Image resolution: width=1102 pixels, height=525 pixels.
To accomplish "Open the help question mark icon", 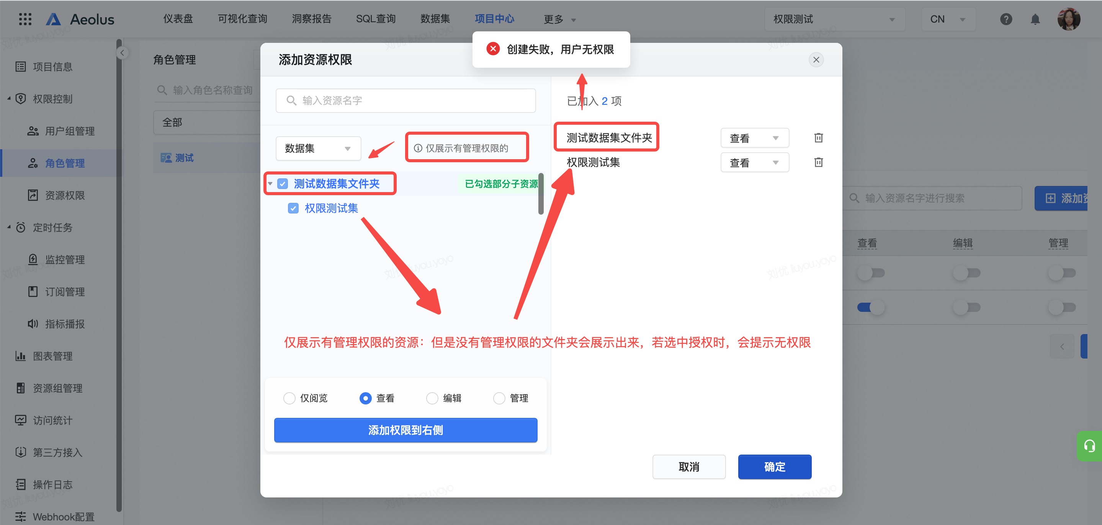I will (1006, 19).
